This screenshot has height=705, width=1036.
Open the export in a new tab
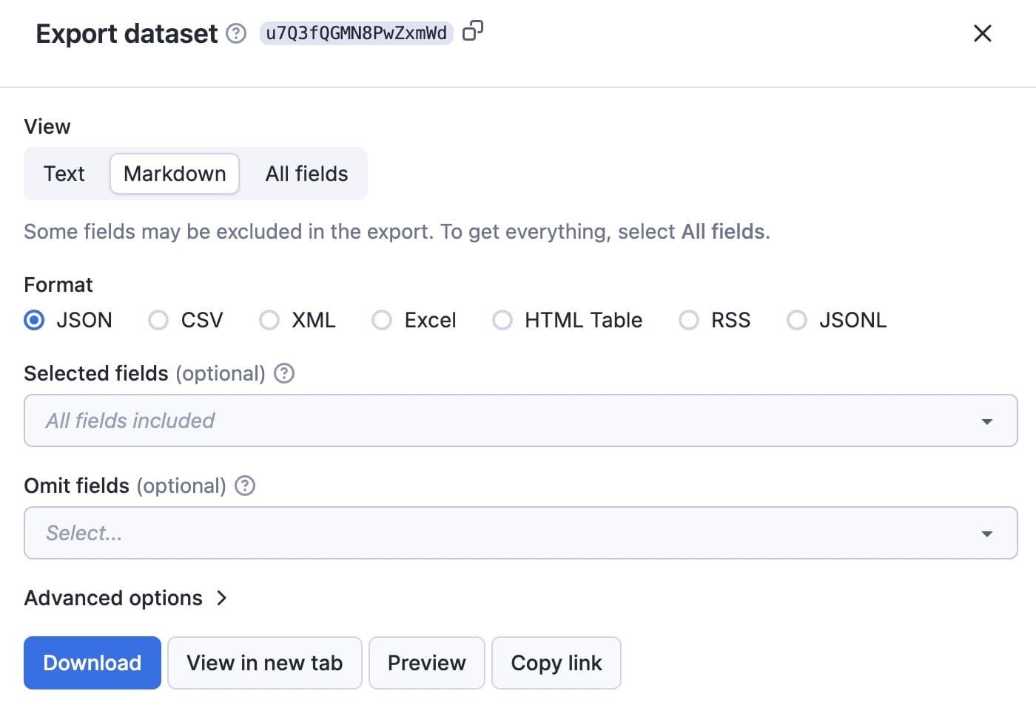click(264, 663)
